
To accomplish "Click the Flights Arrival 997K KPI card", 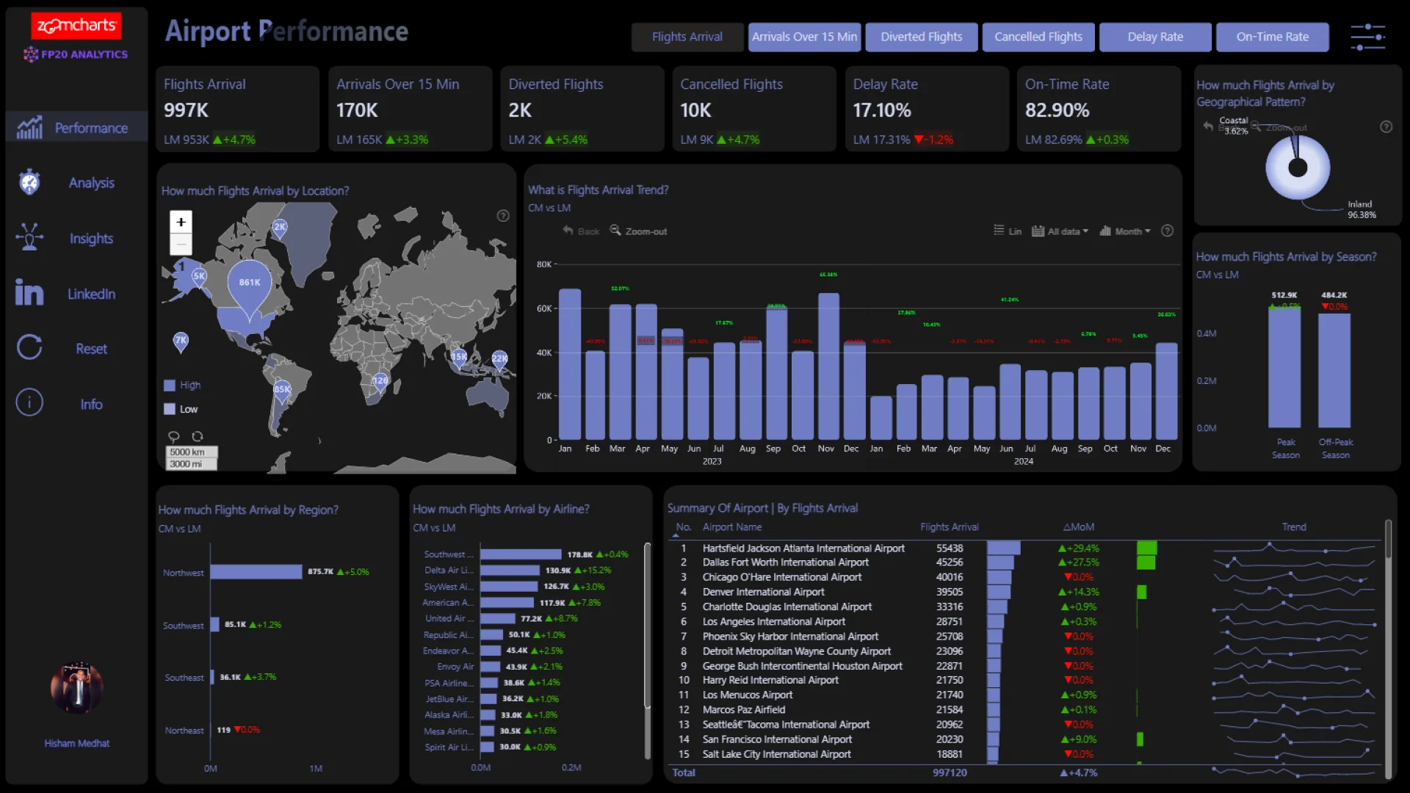I will pos(237,109).
